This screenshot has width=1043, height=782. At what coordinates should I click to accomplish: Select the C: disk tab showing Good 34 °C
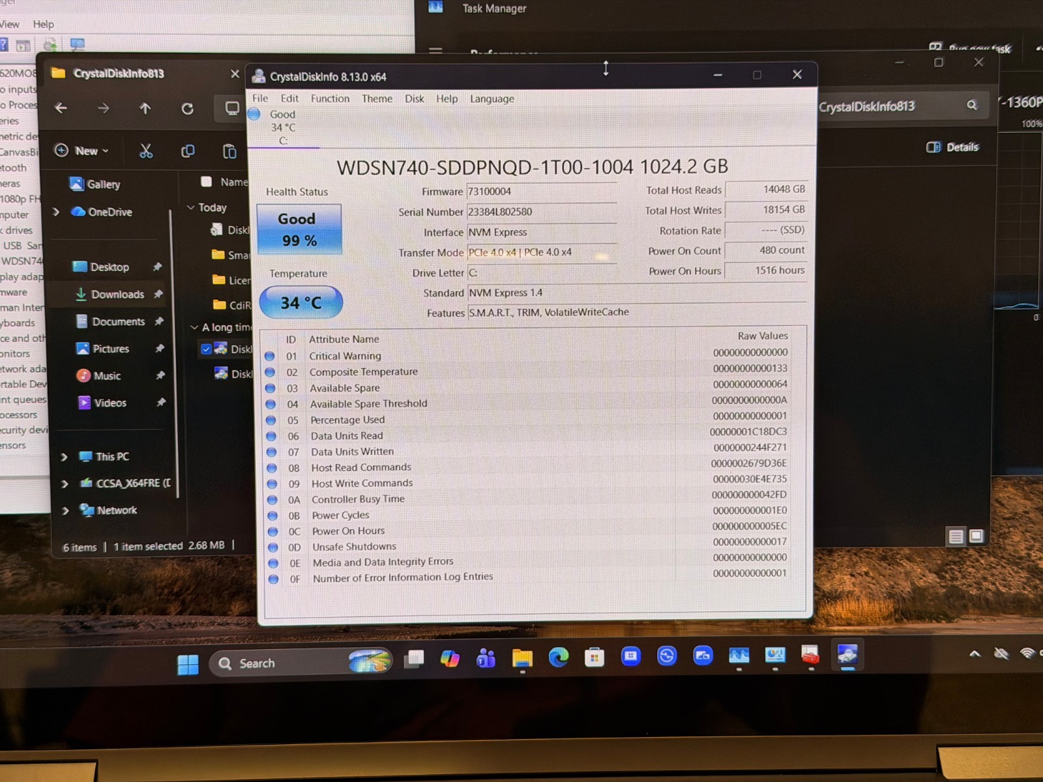(283, 127)
